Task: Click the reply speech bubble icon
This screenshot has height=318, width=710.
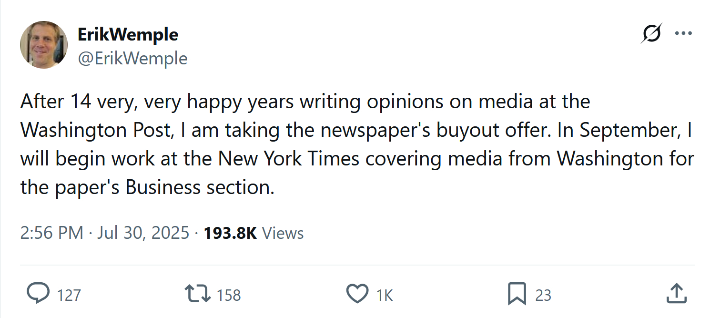Action: point(38,294)
